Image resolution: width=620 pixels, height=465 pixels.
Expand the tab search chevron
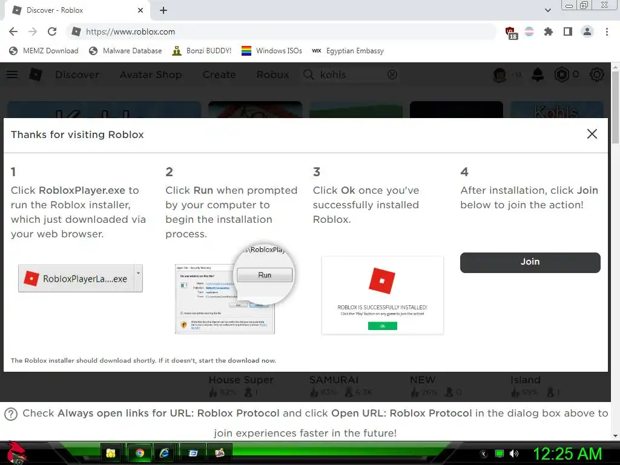pos(547,10)
